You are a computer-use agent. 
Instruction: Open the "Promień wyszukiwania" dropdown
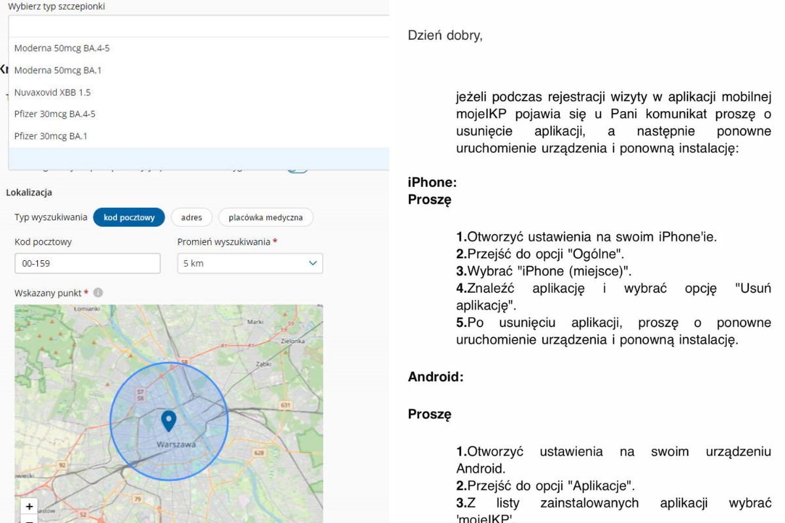[250, 263]
